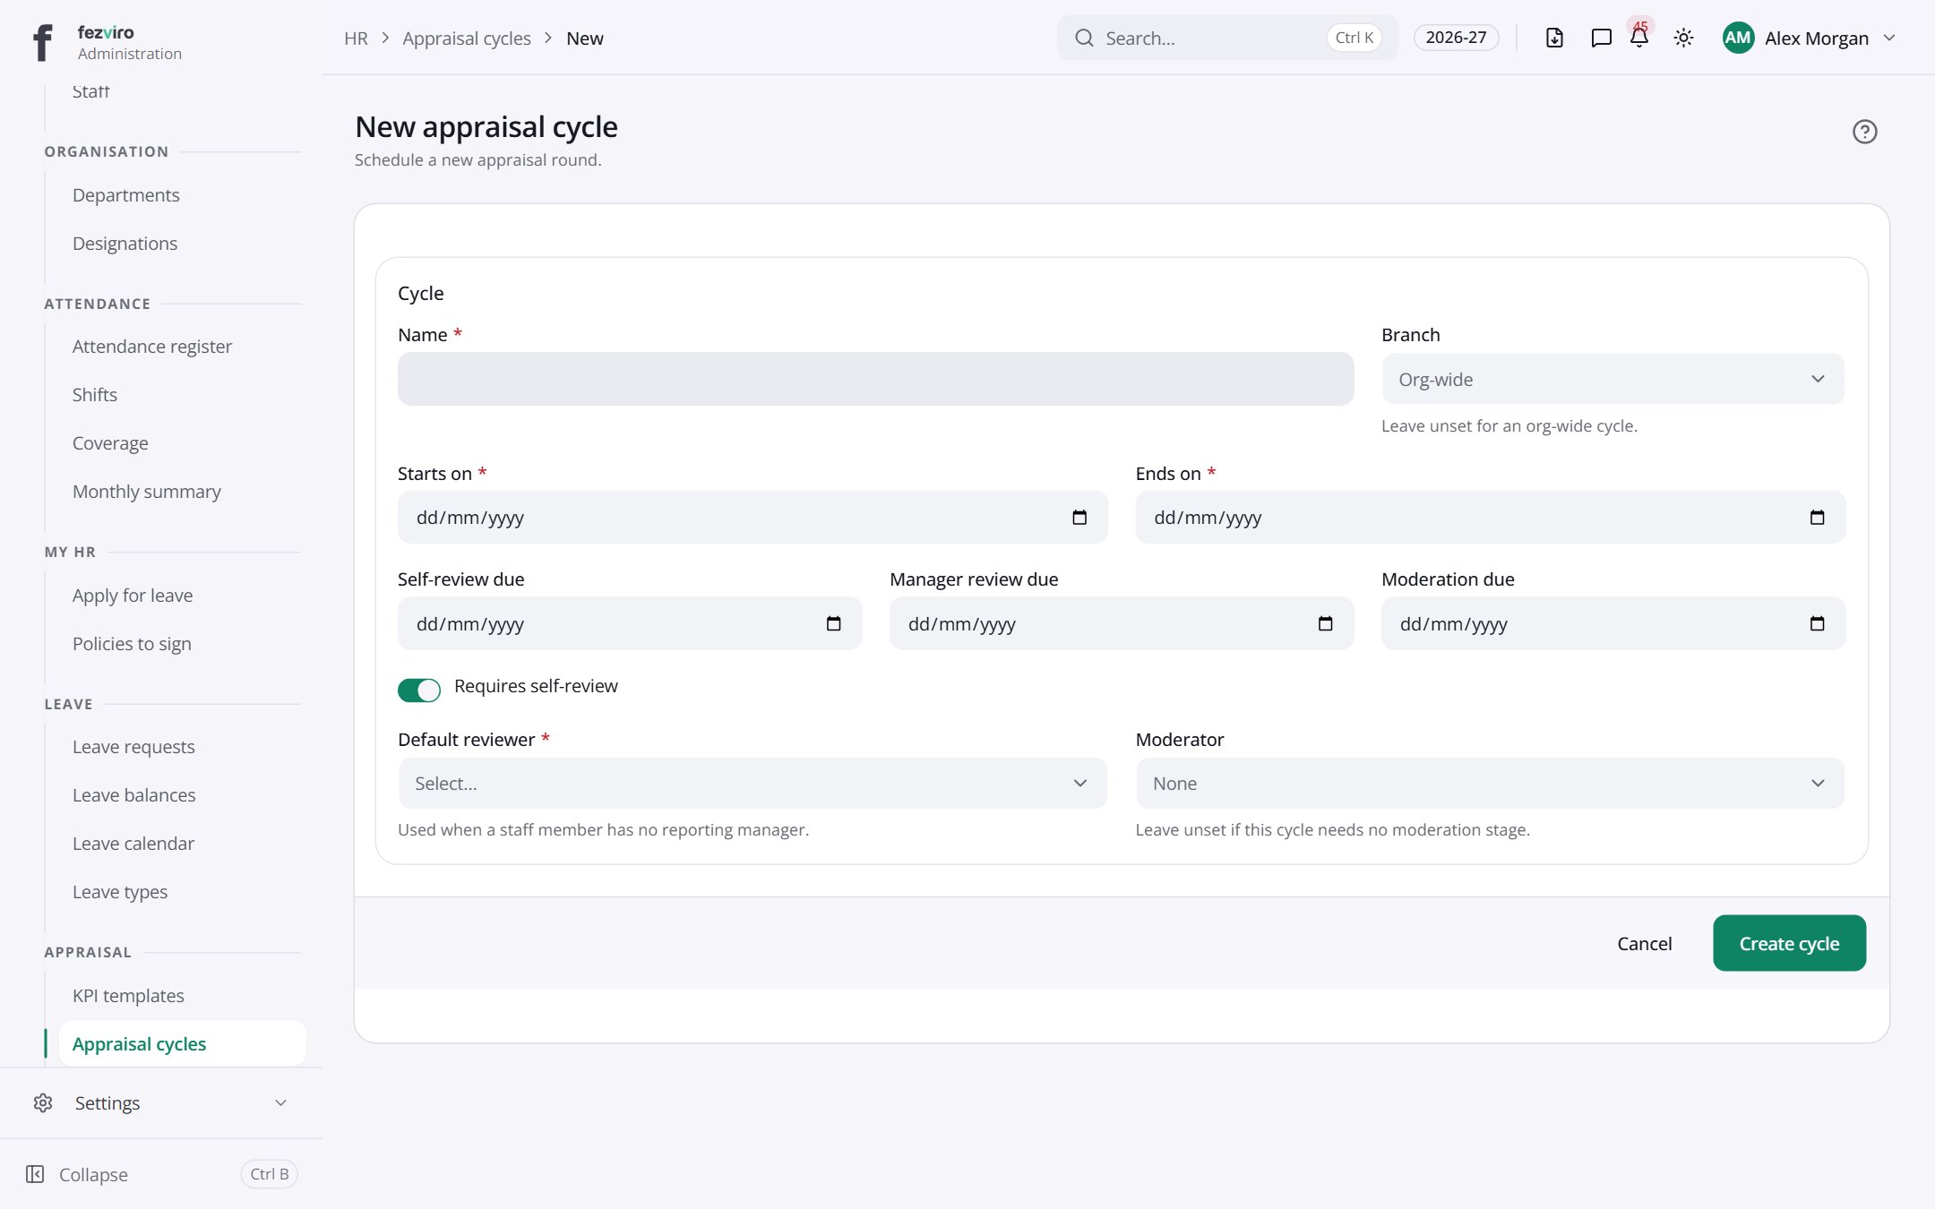The height and width of the screenshot is (1209, 1935).
Task: Click the Collapse sidebar panel icon
Action: pos(35,1174)
